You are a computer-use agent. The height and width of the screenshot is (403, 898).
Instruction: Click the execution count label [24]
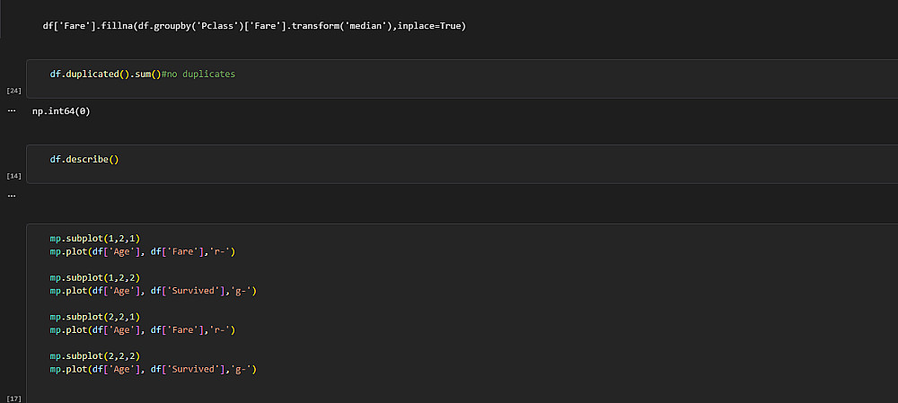point(13,92)
